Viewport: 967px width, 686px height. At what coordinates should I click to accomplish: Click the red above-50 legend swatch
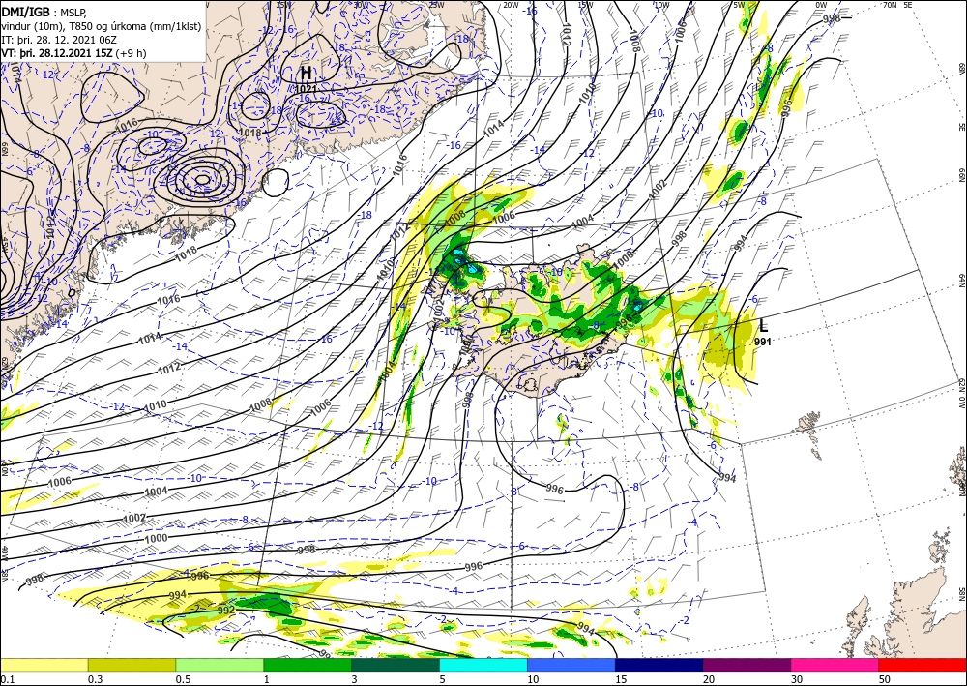pos(923,665)
